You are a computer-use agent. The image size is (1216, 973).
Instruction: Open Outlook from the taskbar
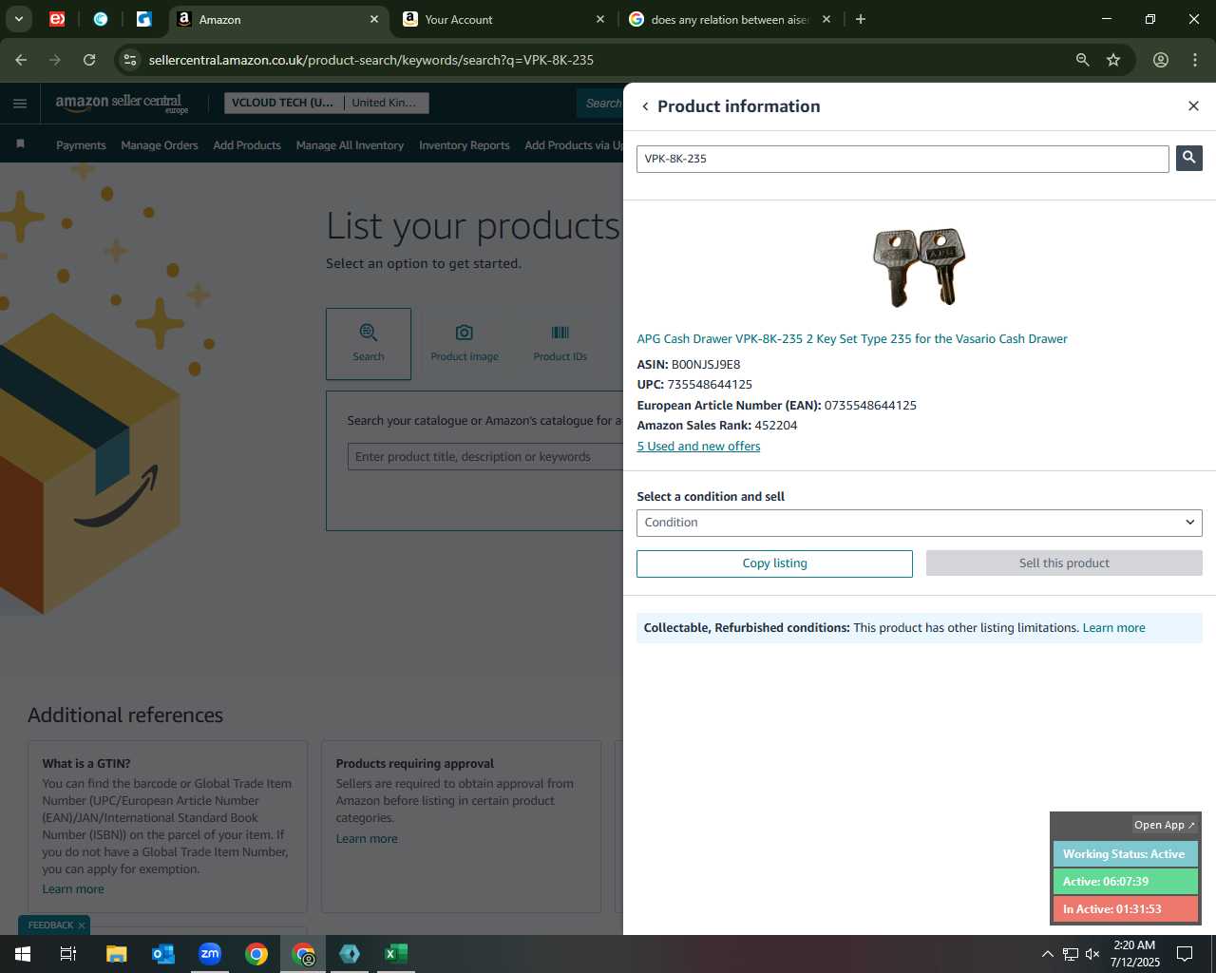click(163, 954)
